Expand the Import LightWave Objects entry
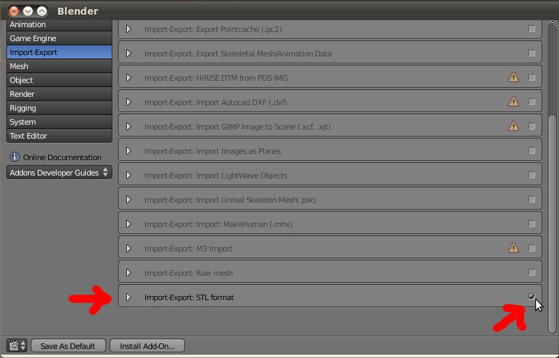The image size is (559, 358). (x=128, y=176)
